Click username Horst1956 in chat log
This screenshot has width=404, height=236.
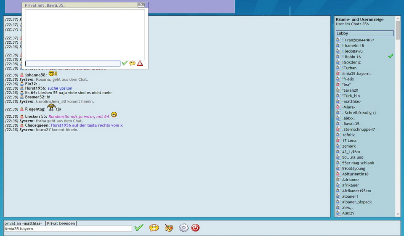click(x=35, y=88)
